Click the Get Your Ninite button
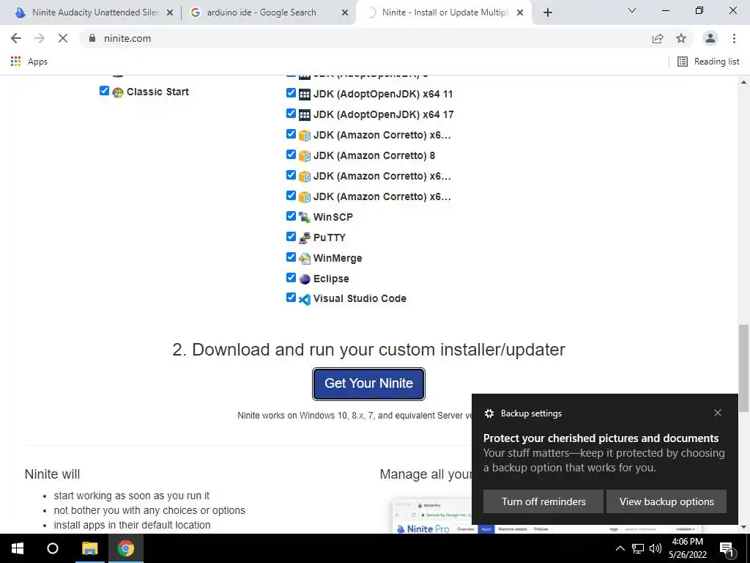The height and width of the screenshot is (563, 750). click(x=368, y=383)
